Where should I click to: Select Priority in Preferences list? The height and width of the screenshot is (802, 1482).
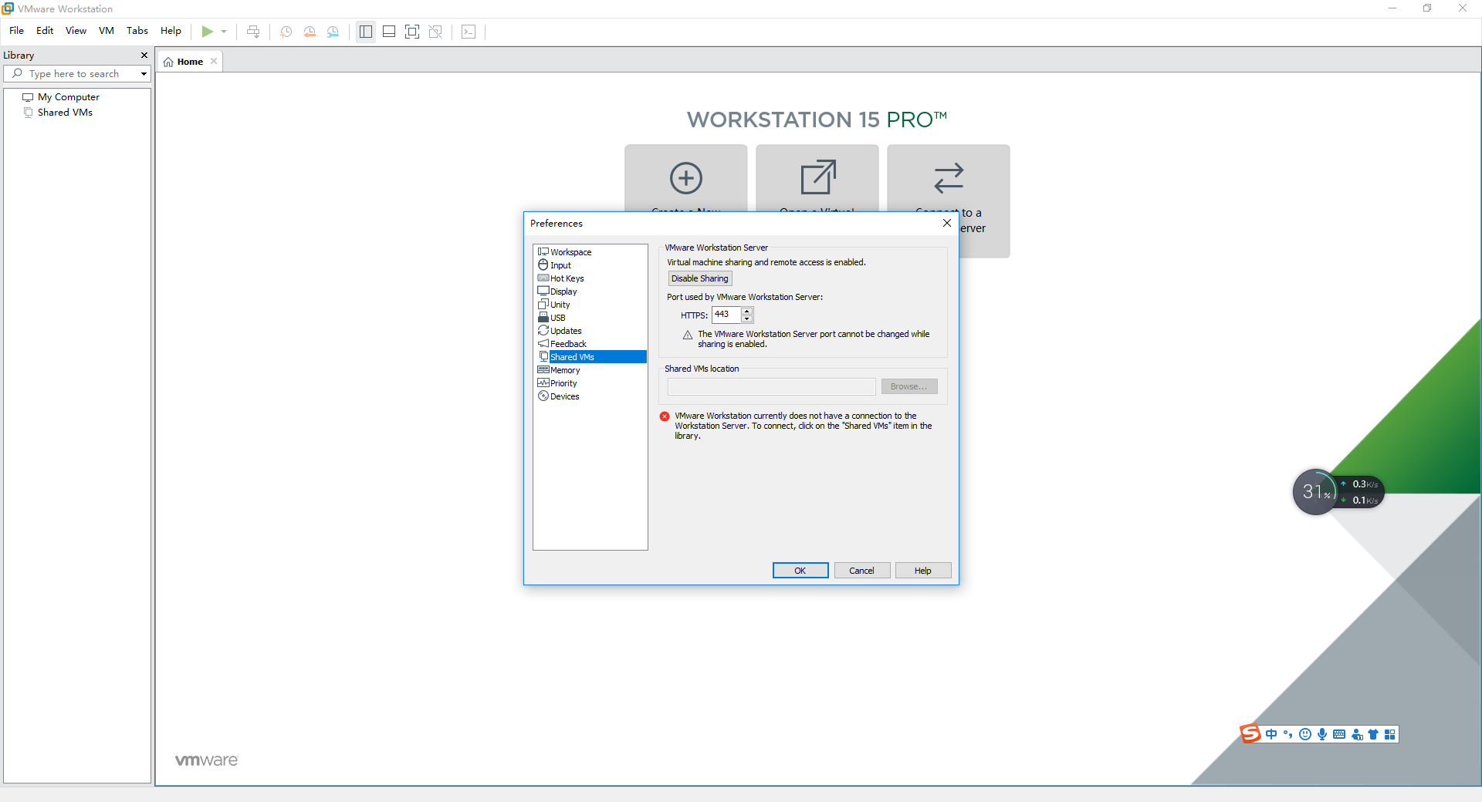point(563,383)
